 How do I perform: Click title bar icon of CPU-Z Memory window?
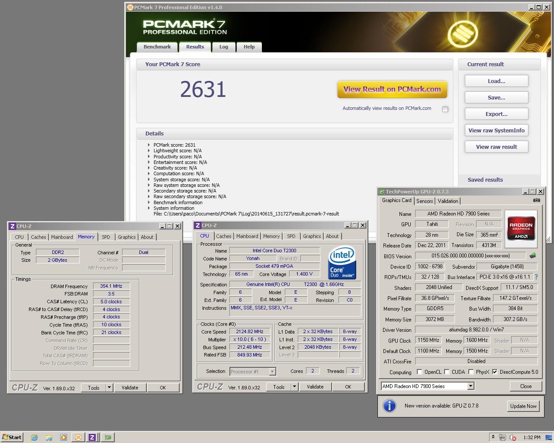(13, 226)
